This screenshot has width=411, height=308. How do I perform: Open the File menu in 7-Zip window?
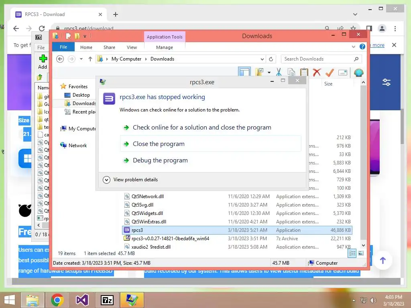(41, 47)
